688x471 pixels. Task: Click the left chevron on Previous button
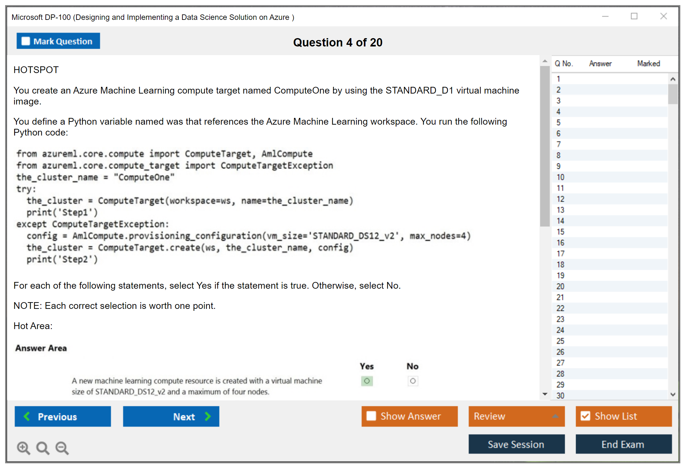coord(27,416)
